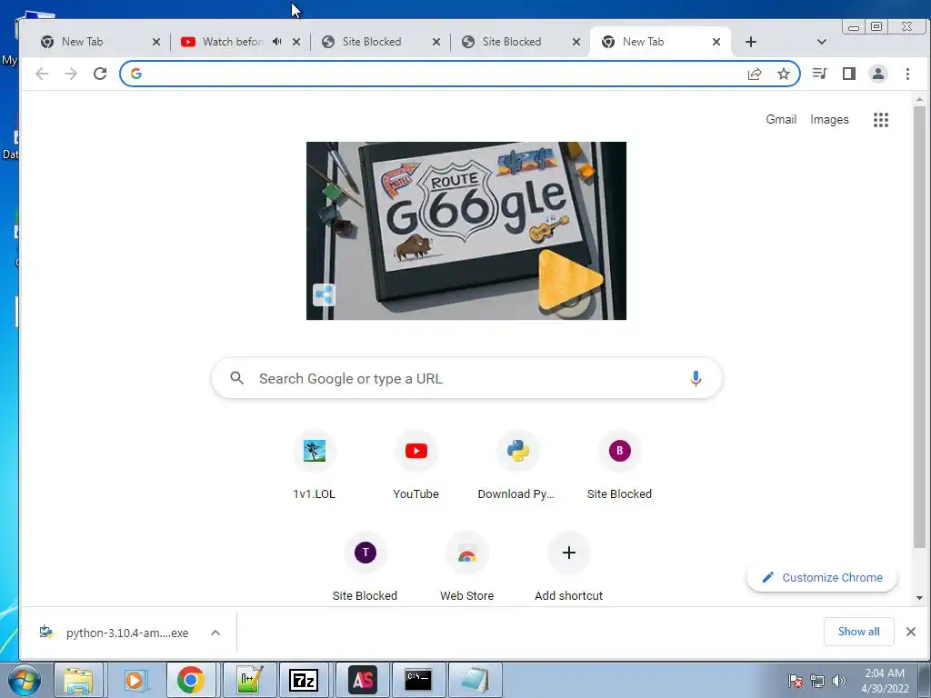
Task: Close the Watch before YouTube tab
Action: point(296,42)
